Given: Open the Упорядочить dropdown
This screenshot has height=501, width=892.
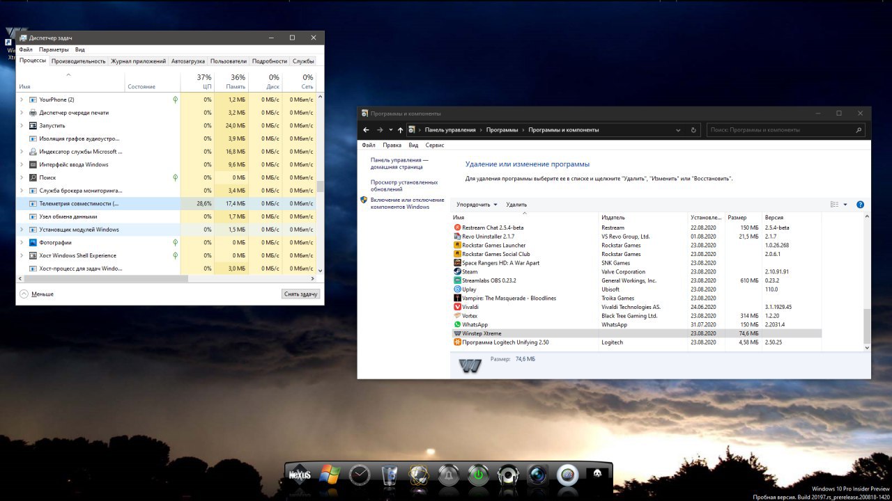Looking at the screenshot, I should pyautogui.click(x=477, y=205).
